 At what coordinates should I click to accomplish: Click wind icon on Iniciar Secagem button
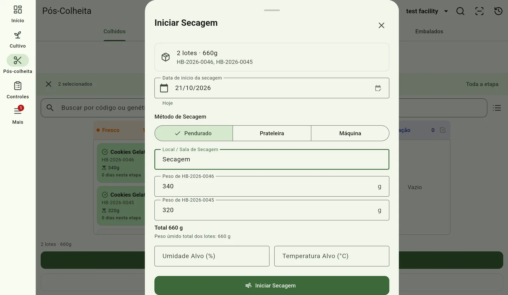pyautogui.click(x=248, y=285)
